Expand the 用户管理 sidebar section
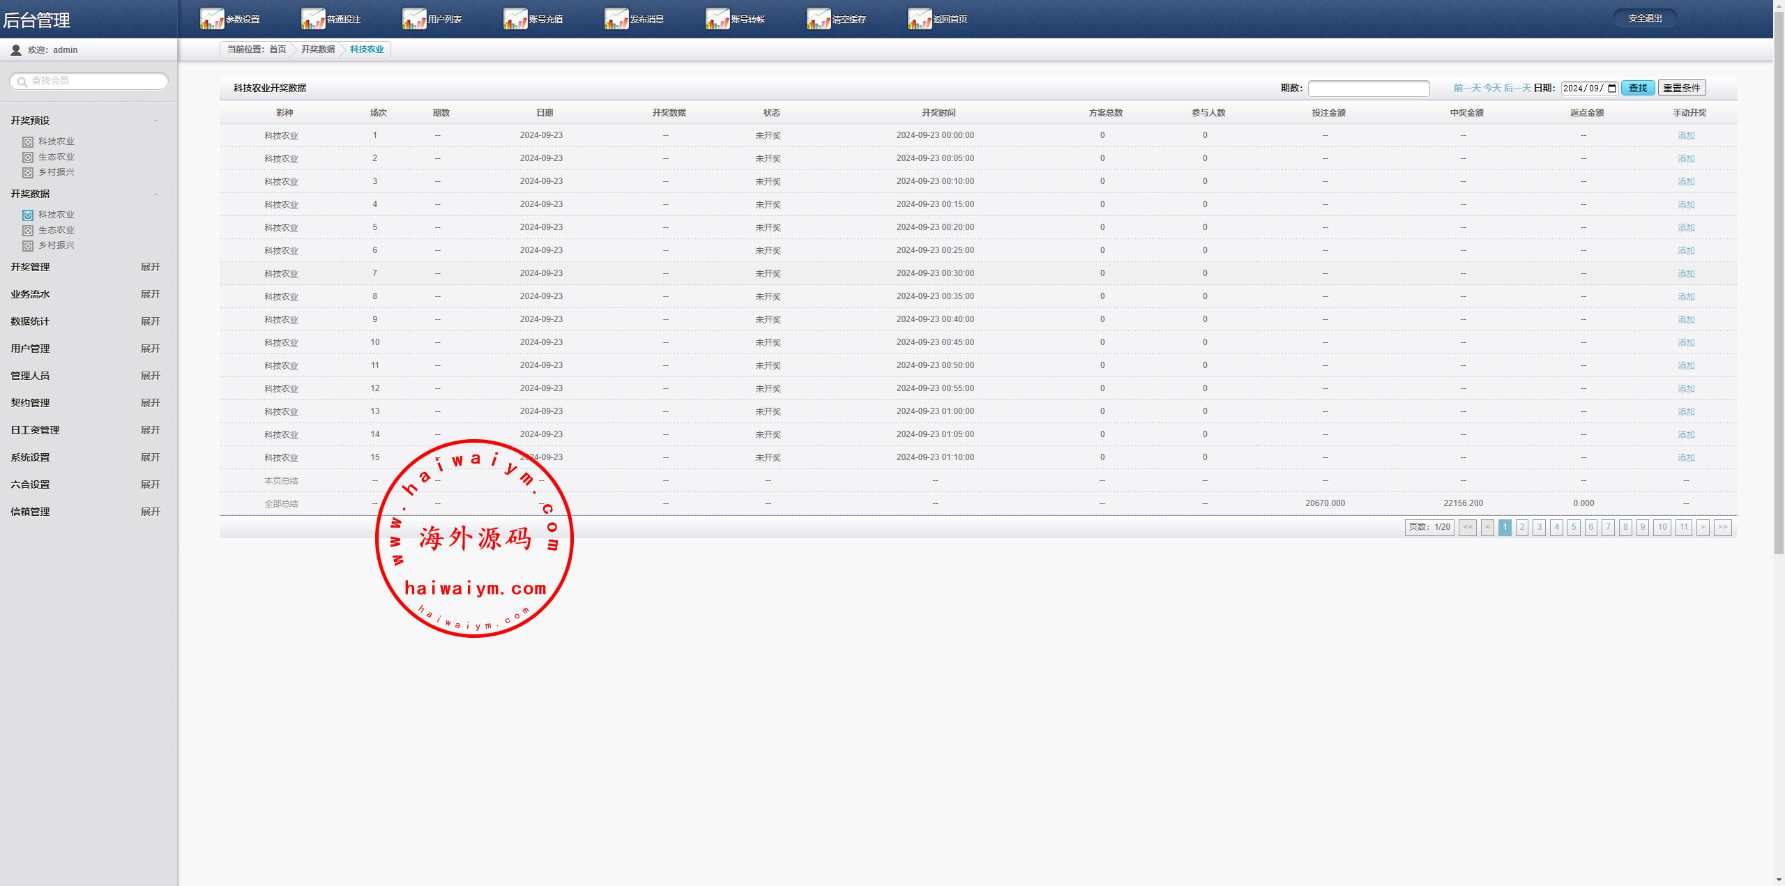The width and height of the screenshot is (1785, 886). click(150, 349)
